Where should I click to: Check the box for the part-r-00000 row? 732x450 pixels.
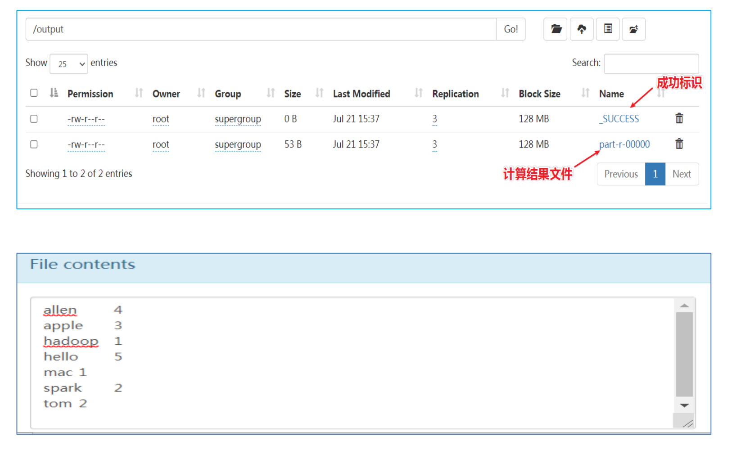coord(34,144)
